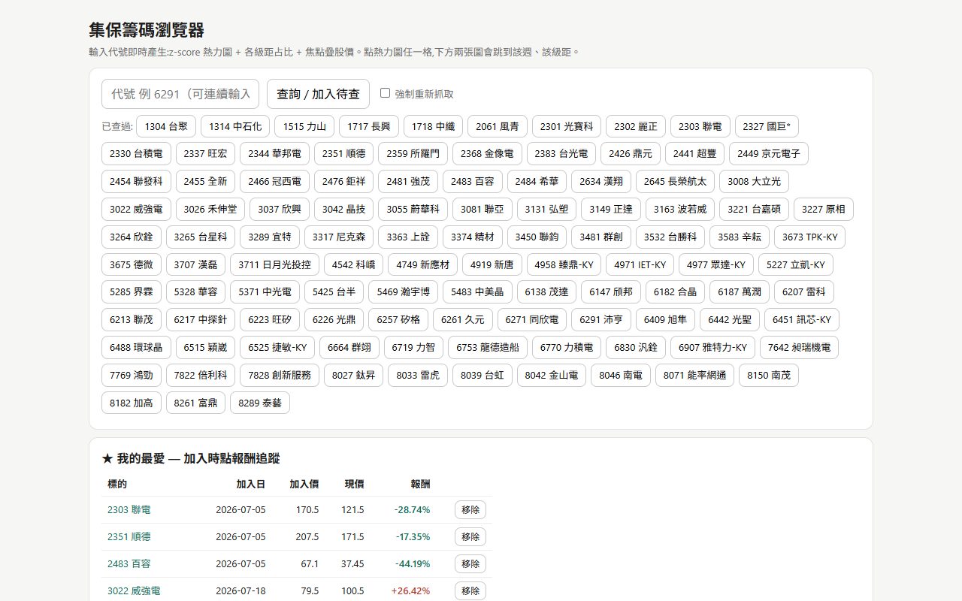
Task: Open the 3022 威強電 favorites link
Action: [x=134, y=590]
